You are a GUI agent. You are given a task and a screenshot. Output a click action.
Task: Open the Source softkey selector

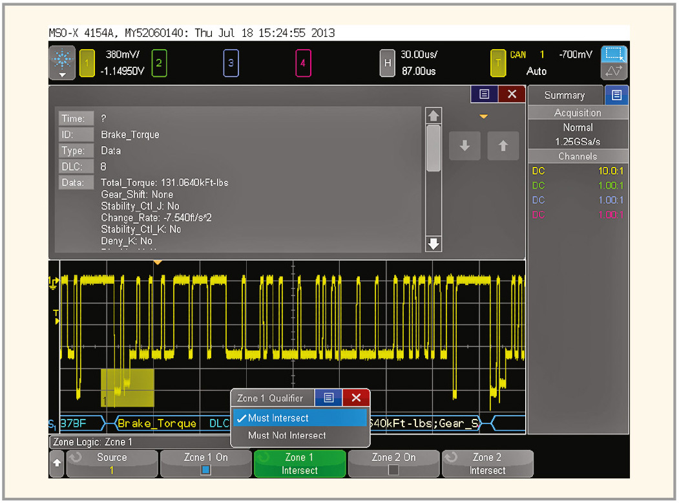[x=112, y=464]
